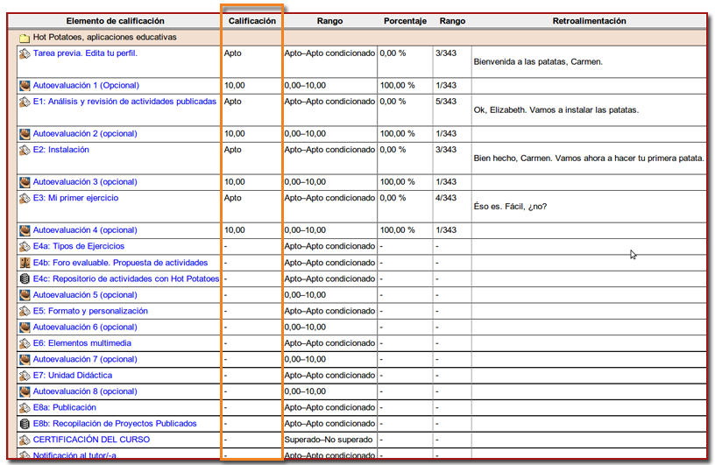This screenshot has width=715, height=465.
Task: Open E8a: Publicación link
Action: (64, 407)
